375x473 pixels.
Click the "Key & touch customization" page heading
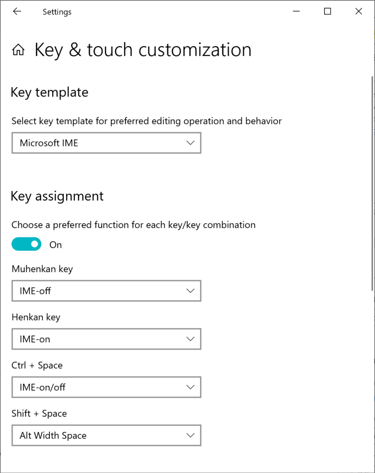point(143,50)
